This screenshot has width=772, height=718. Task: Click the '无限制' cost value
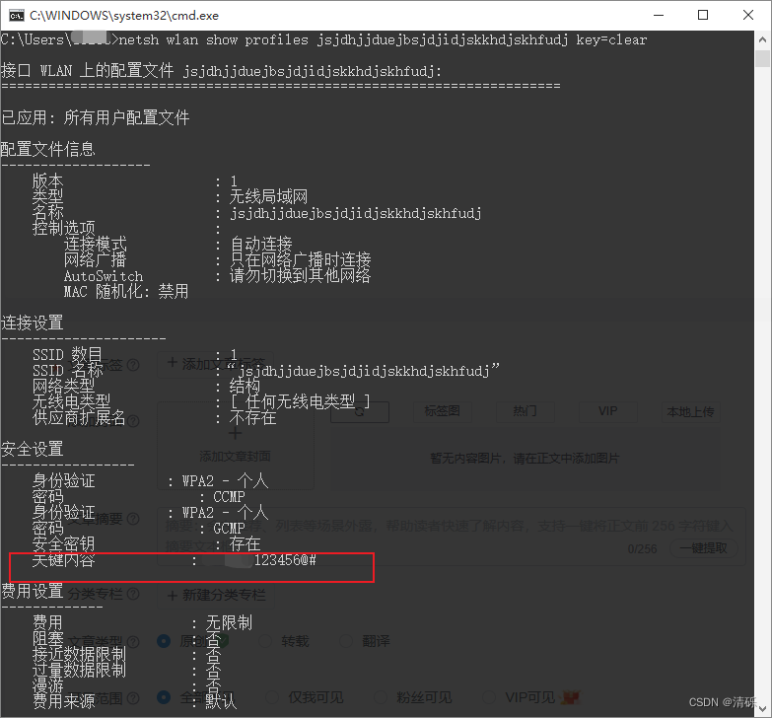click(x=230, y=623)
